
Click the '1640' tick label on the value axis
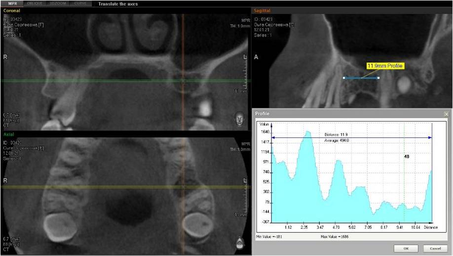tap(265, 132)
